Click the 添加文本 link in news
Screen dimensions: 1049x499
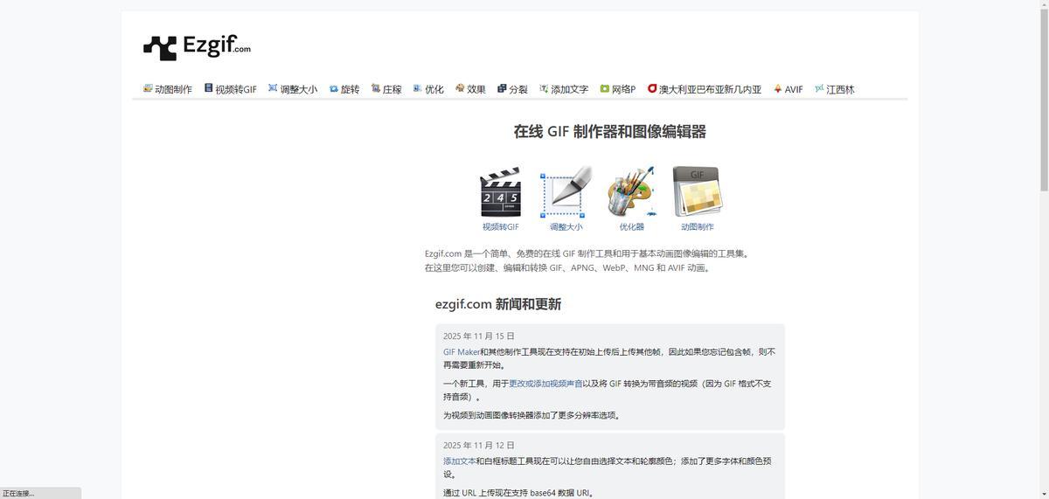[459, 461]
